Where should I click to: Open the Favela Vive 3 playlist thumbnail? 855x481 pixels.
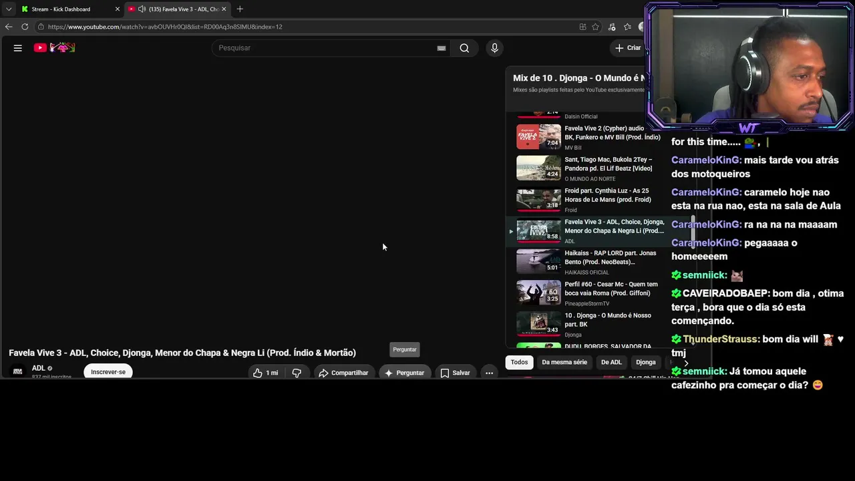point(539,230)
